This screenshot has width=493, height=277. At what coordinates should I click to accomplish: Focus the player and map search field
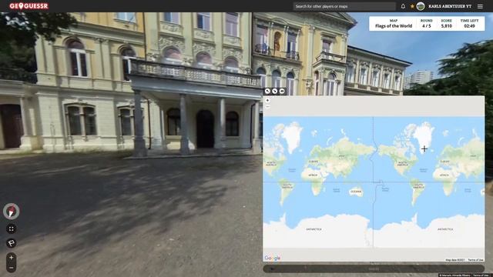point(344,6)
